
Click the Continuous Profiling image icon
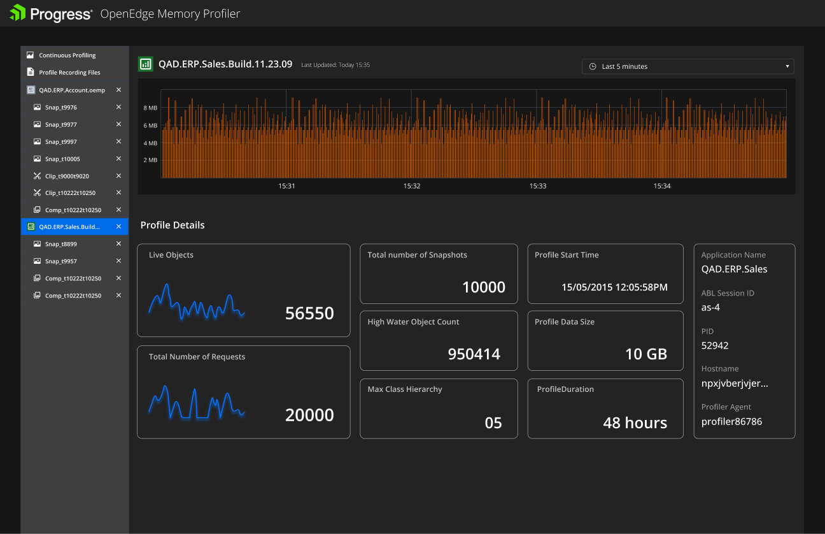click(30, 55)
